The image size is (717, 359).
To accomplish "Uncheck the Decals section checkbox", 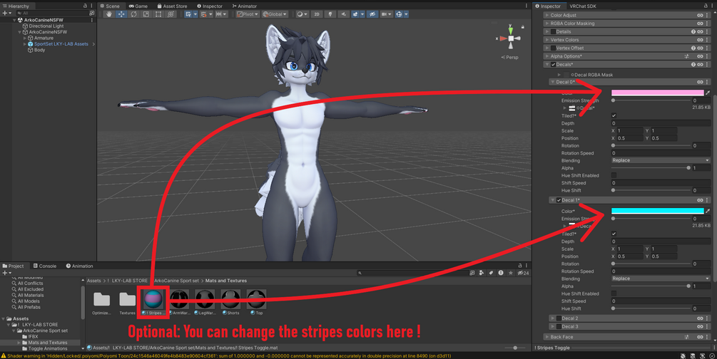I will [x=554, y=64].
